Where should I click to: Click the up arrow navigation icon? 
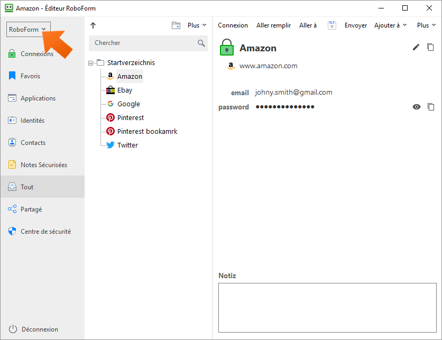click(93, 25)
